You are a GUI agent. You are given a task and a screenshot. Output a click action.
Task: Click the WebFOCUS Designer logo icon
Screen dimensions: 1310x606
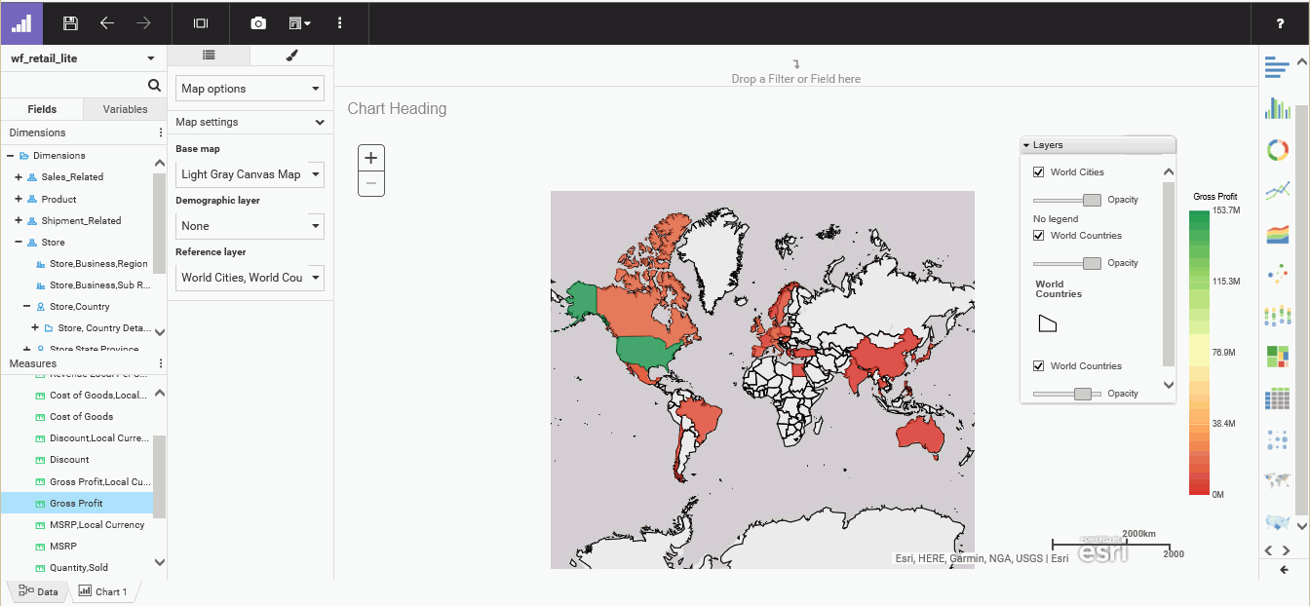21,22
